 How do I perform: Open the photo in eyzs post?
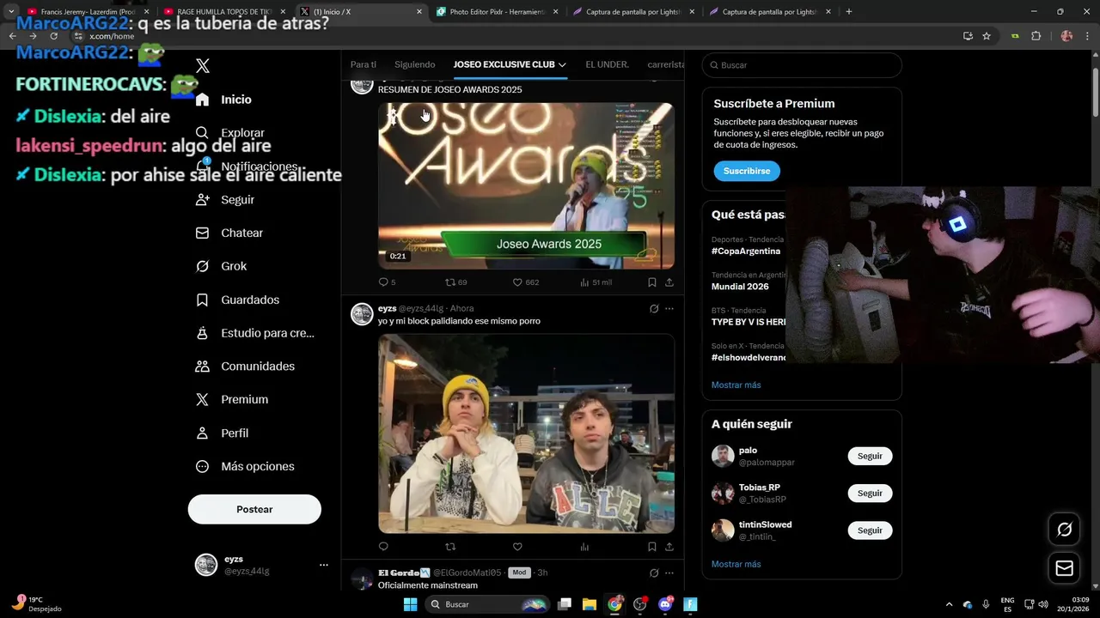coord(526,433)
